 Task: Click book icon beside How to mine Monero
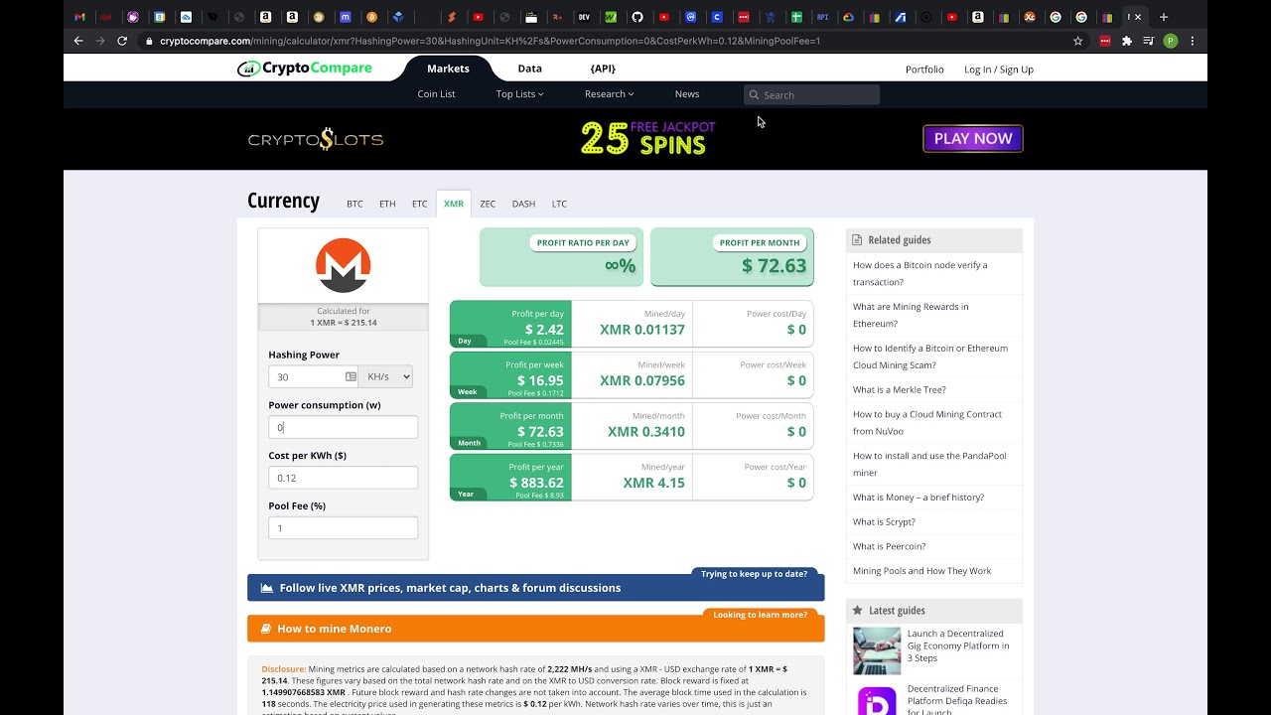266,629
